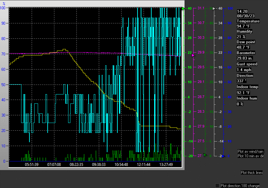This screenshot has width=268, height=188.
Task: Select the Dew point label
Action: (x=246, y=42)
